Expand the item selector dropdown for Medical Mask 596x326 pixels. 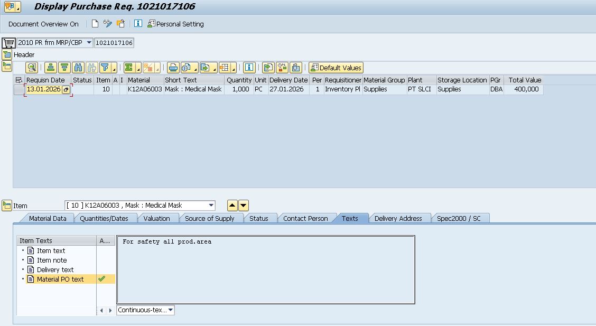211,206
